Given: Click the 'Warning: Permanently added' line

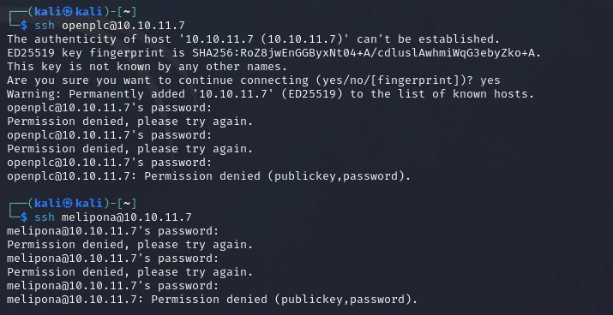Looking at the screenshot, I should (271, 94).
